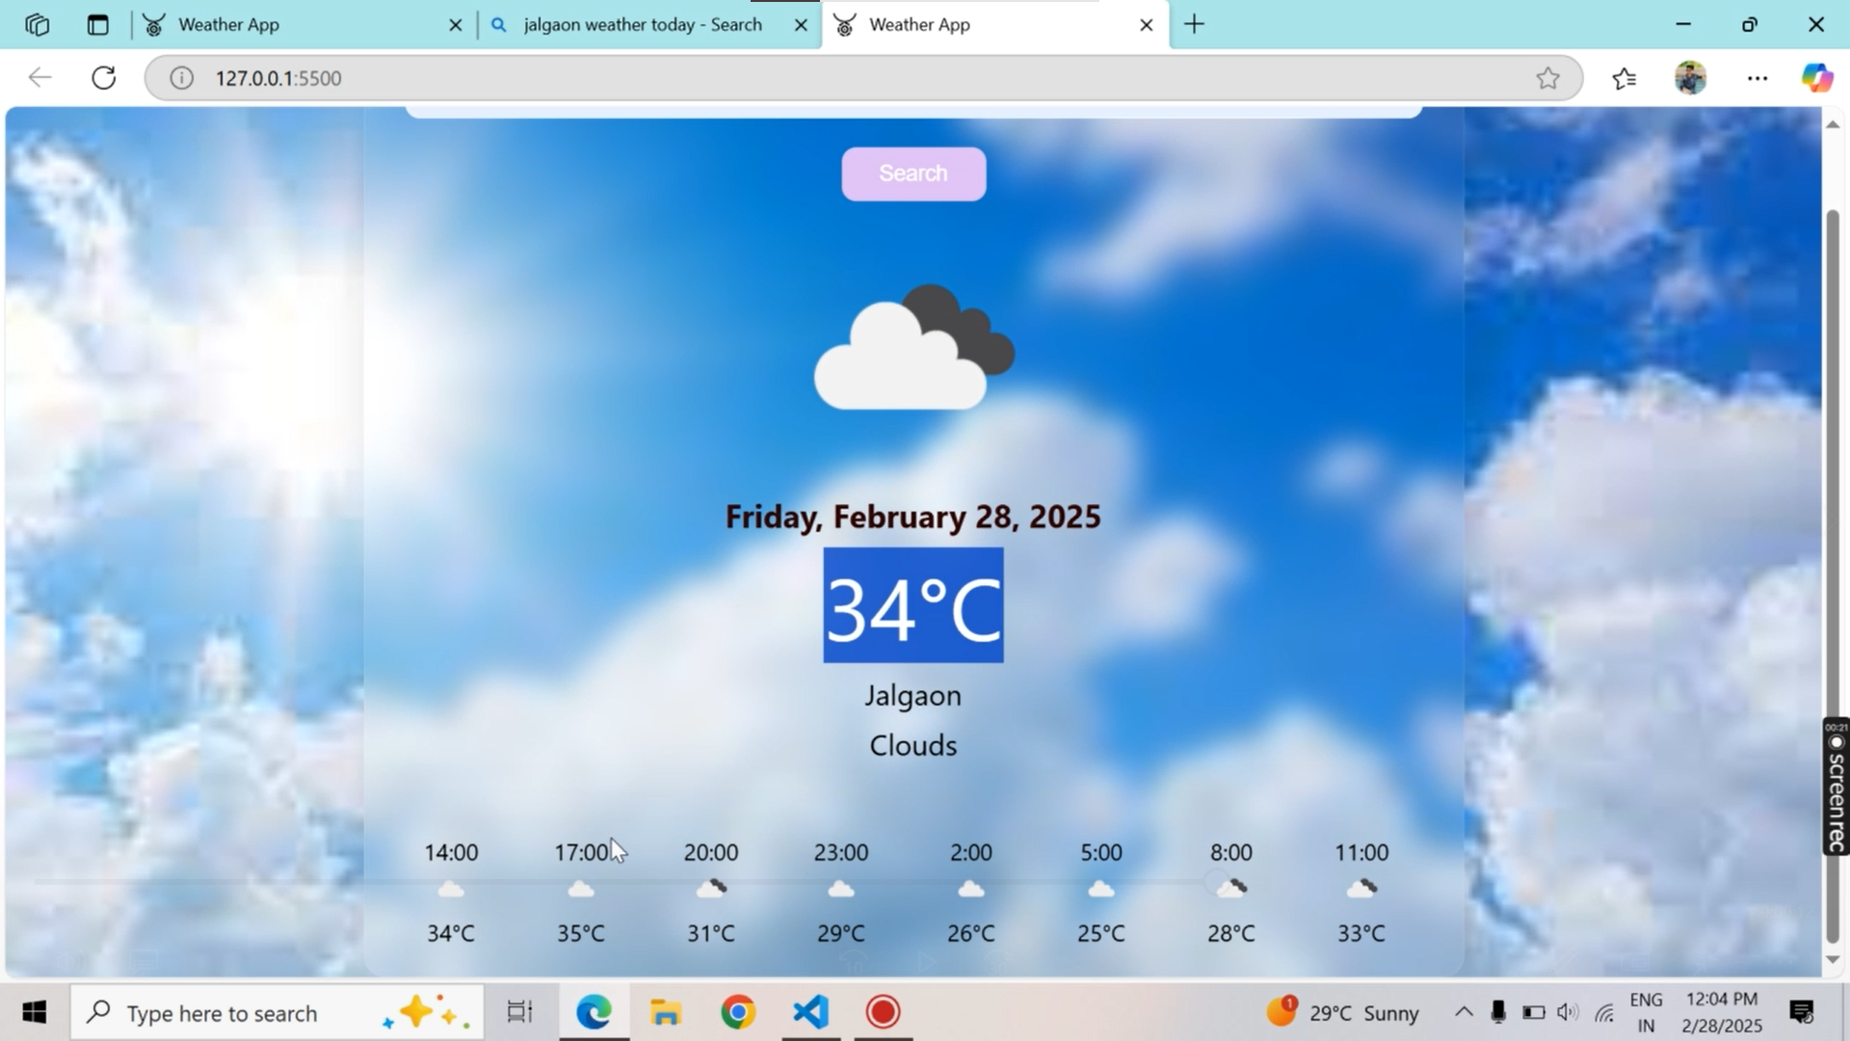Open the tab actions menu icon
Image resolution: width=1850 pixels, height=1041 pixels.
(x=97, y=25)
